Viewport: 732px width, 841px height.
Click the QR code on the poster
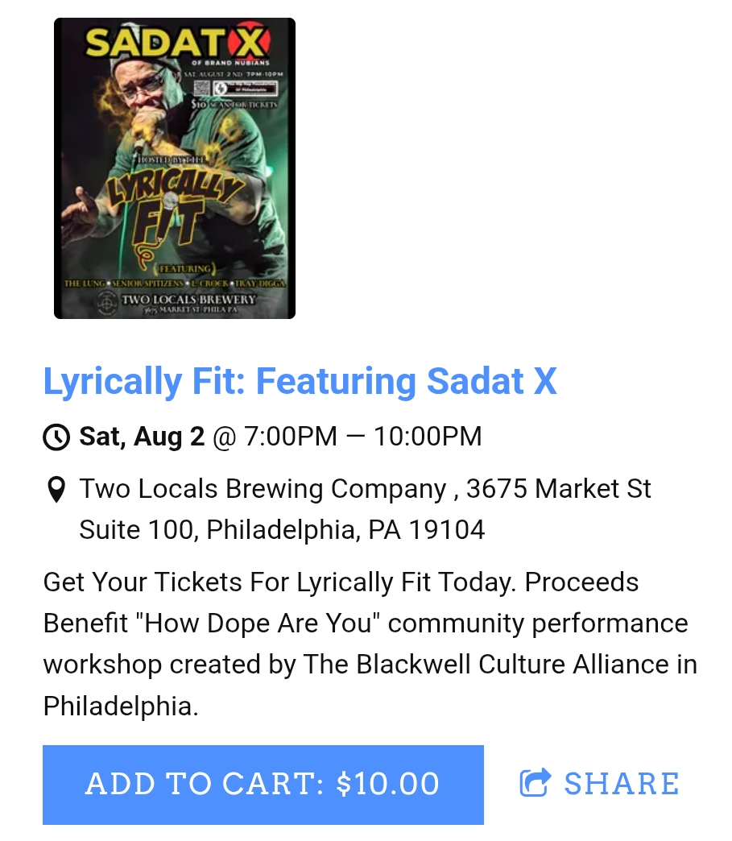pos(202,89)
